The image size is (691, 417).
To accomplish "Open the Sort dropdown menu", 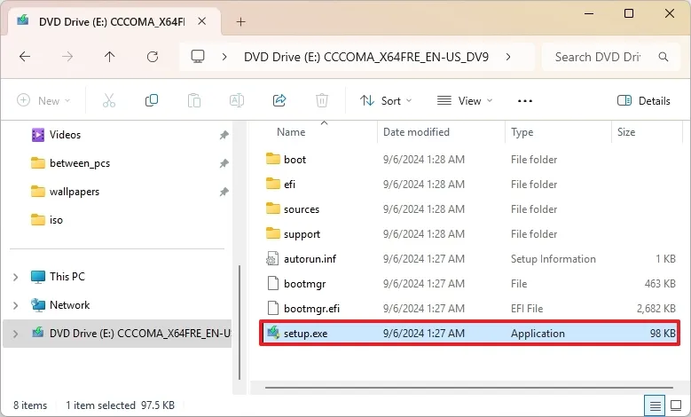I will [386, 100].
